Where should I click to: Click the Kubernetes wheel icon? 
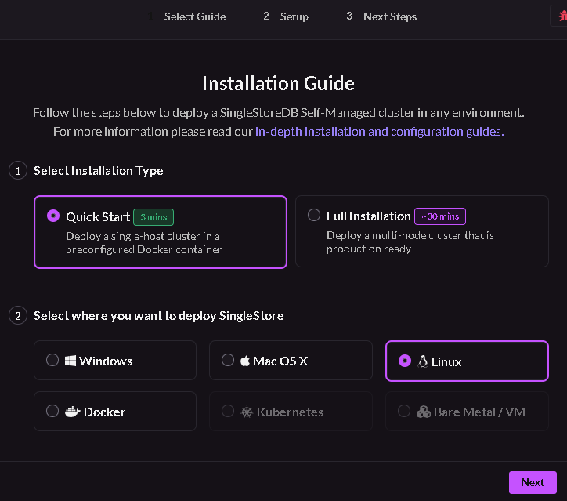point(247,412)
